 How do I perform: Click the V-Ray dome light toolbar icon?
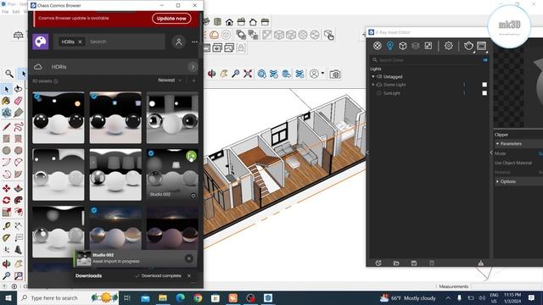pyautogui.click(x=214, y=35)
